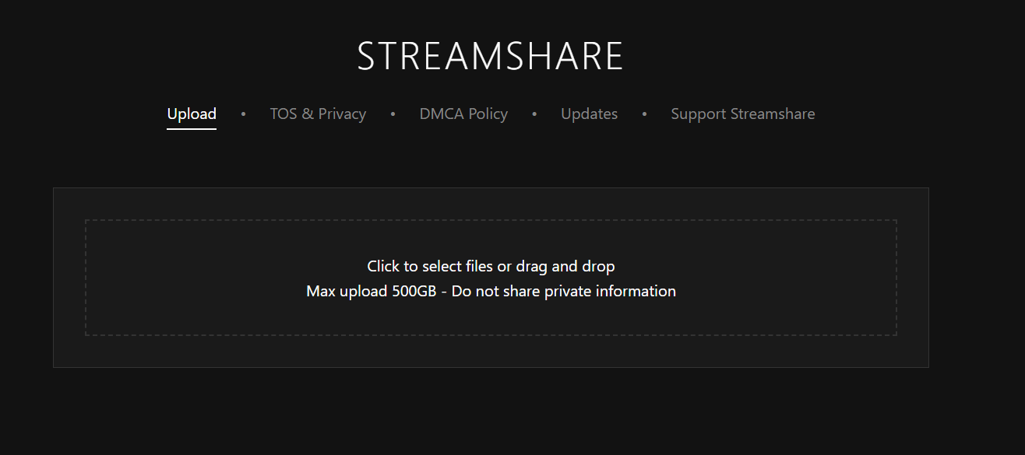Click the word 'Policy' in the navigation
Screen dimensions: 1025x455
[488, 114]
